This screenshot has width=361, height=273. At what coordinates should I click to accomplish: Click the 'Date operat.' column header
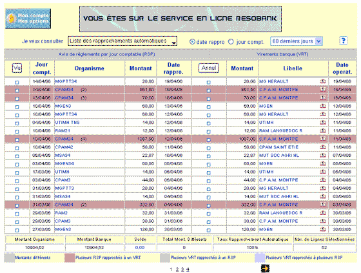pos(342,68)
